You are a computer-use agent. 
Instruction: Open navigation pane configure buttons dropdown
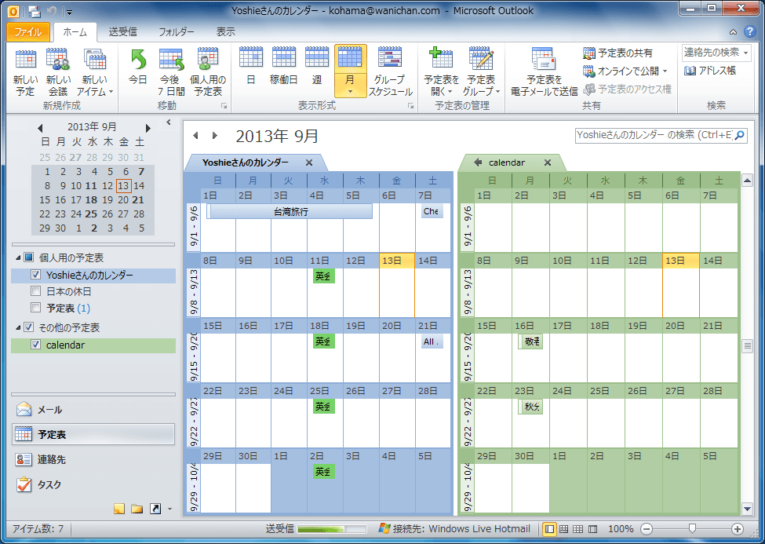coord(169,509)
